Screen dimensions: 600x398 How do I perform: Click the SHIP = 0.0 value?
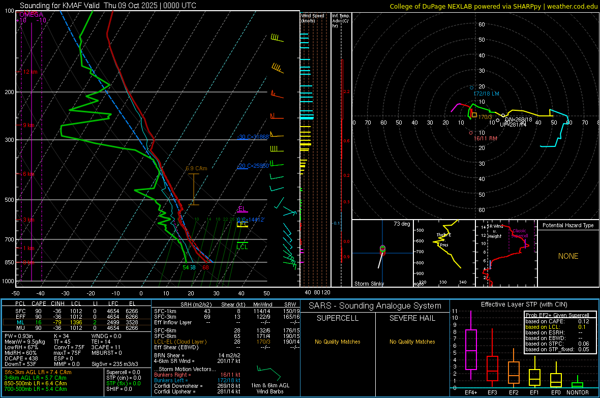pos(119,389)
